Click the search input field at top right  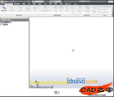111,2
